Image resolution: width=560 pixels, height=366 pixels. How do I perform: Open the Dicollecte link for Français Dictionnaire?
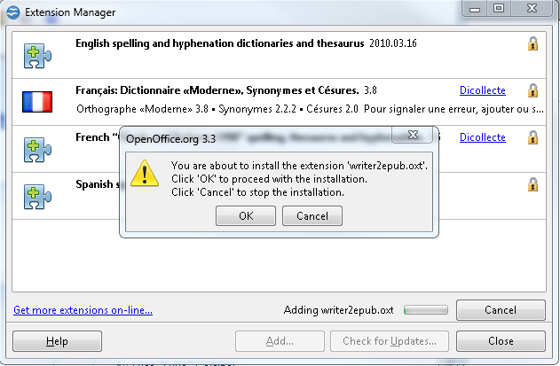click(x=483, y=90)
